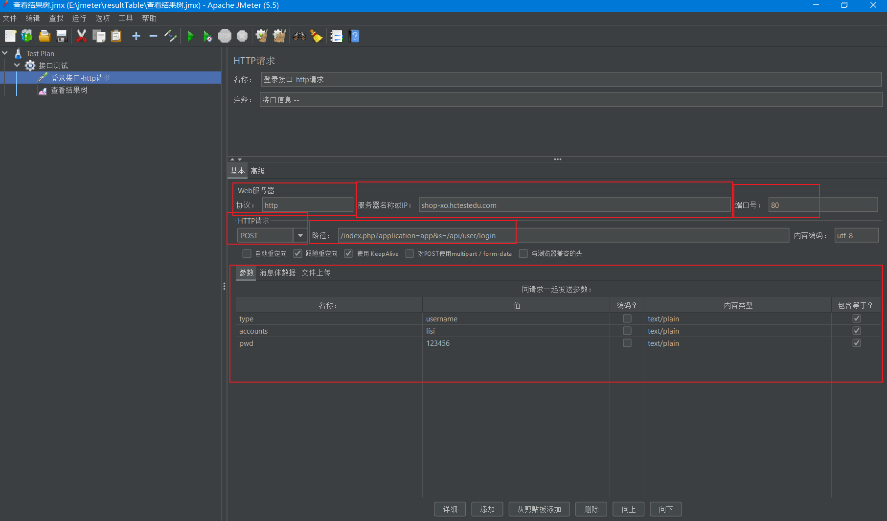
Task: Open the 编辑 menu
Action: tap(33, 18)
